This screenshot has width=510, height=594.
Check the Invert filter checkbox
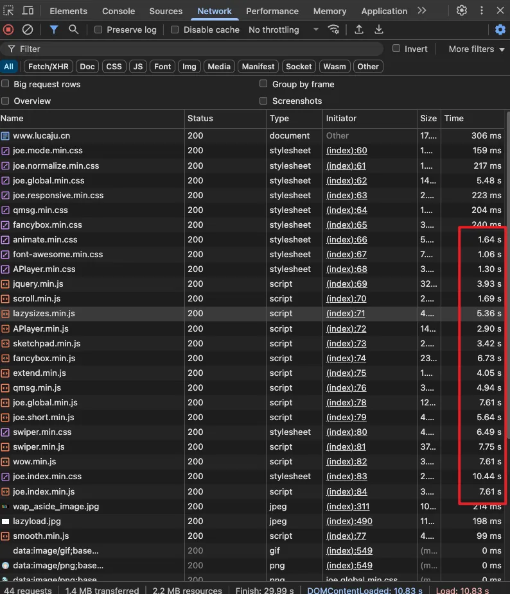point(396,49)
